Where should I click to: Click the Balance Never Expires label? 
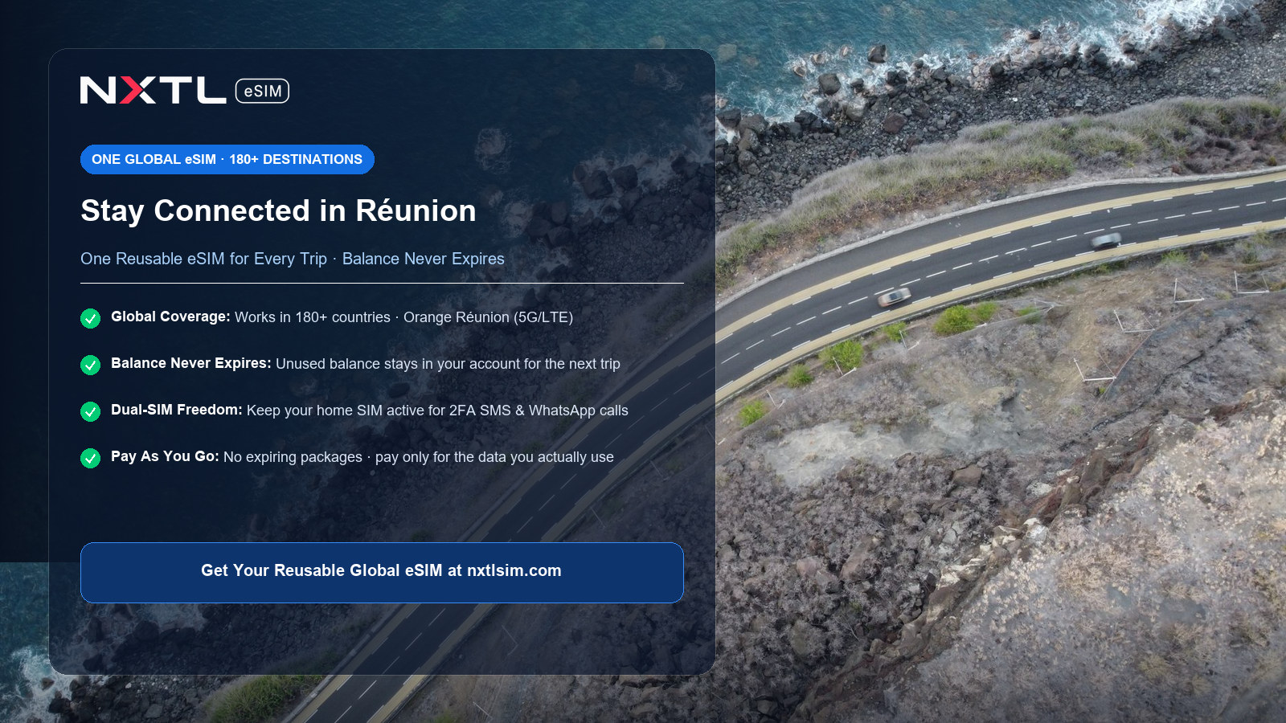(191, 363)
